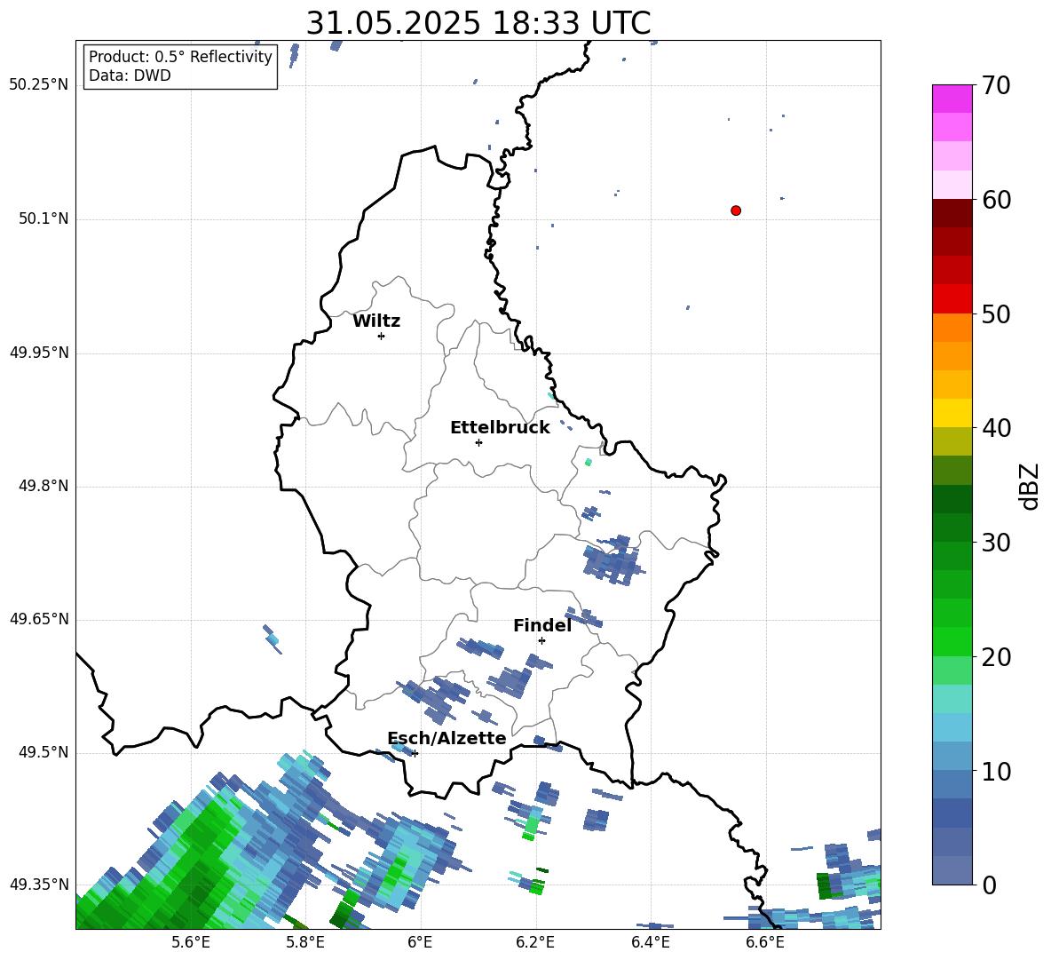This screenshot has width=1051, height=960.
Task: Click the Wiltz station cross marker
Action: (x=382, y=336)
